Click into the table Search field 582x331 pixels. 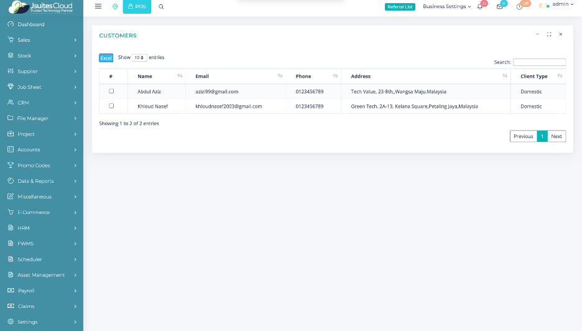539,62
